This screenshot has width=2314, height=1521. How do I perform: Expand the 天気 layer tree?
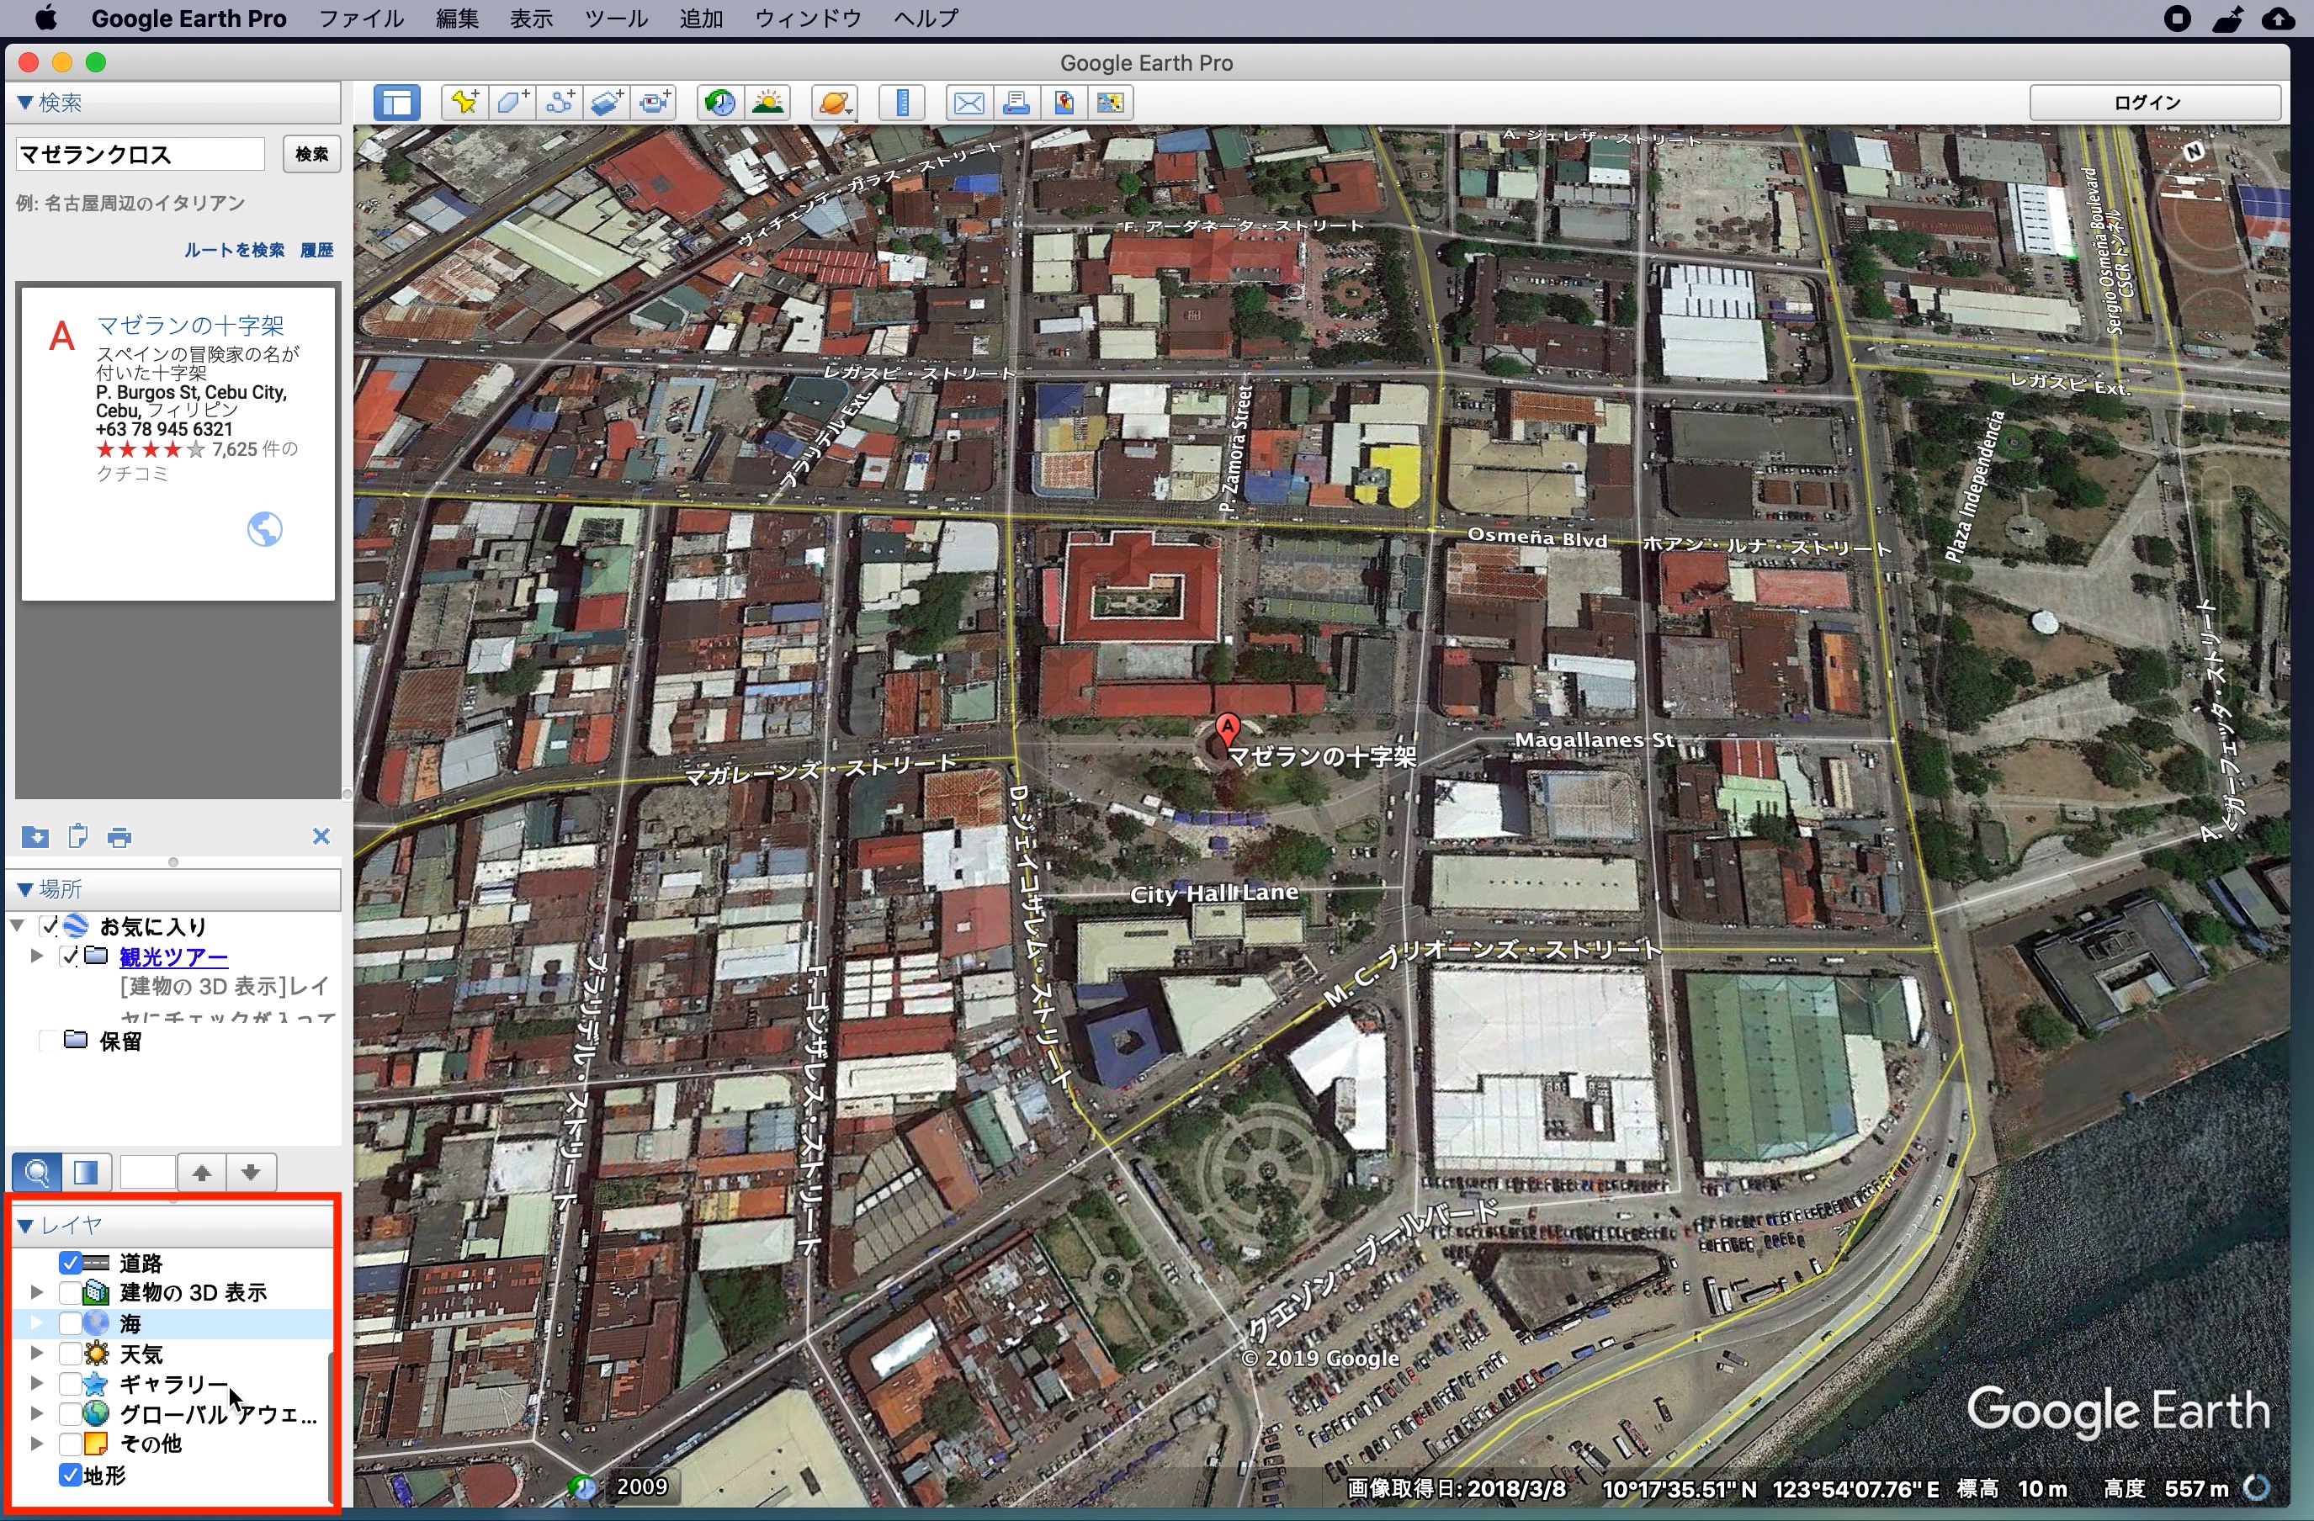37,1353
